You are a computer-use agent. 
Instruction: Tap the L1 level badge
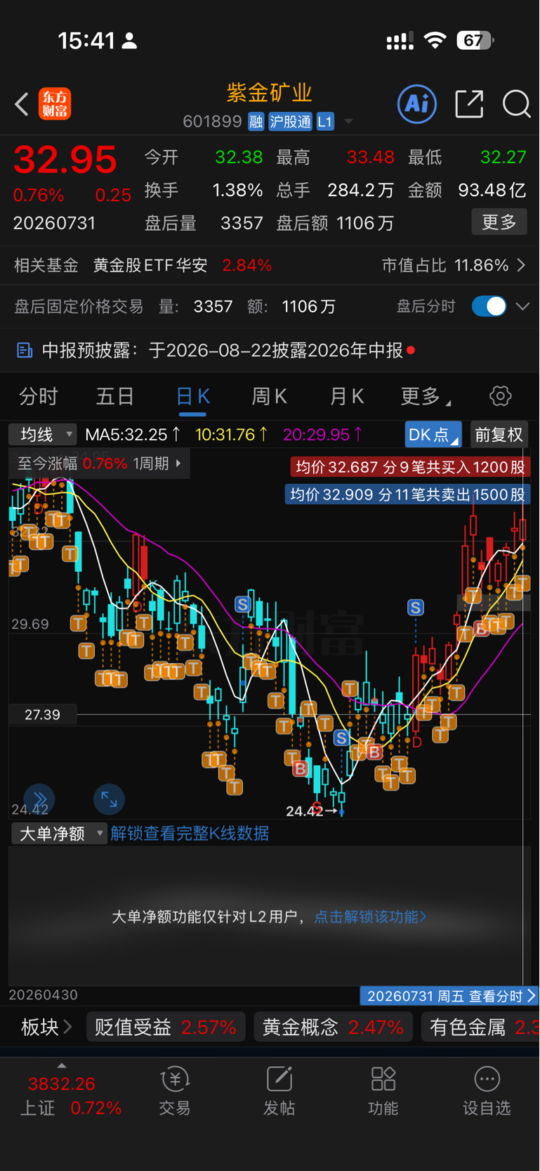[324, 122]
